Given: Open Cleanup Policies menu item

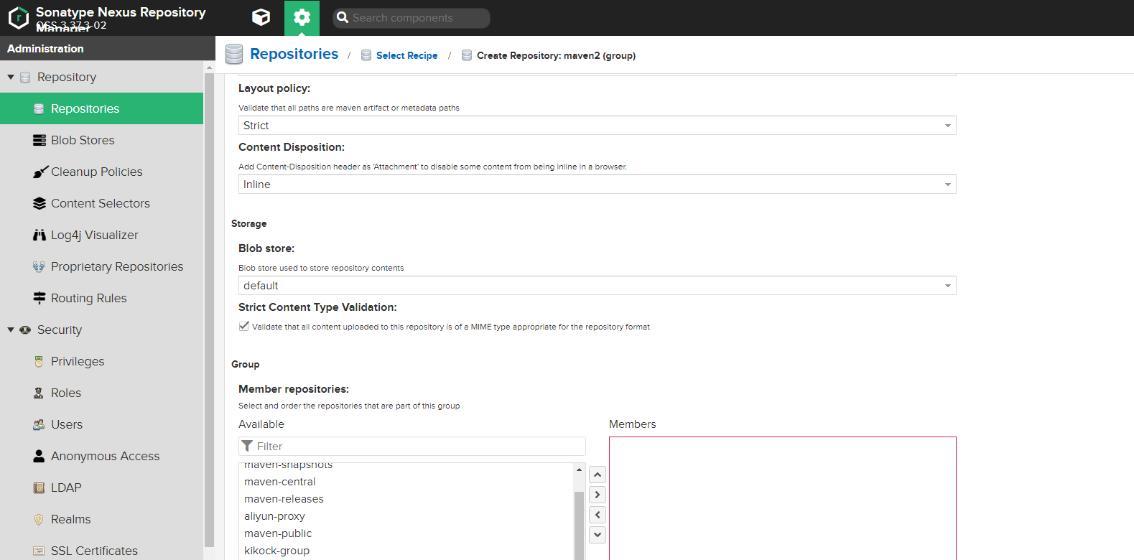Looking at the screenshot, I should pos(101,172).
